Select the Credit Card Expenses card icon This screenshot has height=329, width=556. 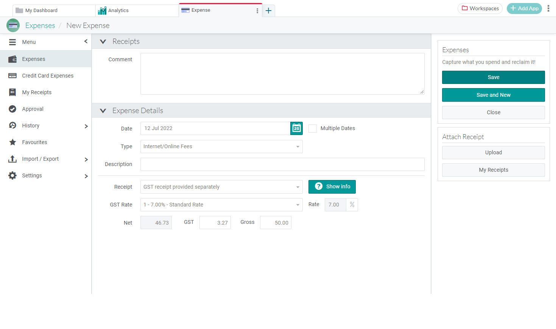(x=12, y=76)
